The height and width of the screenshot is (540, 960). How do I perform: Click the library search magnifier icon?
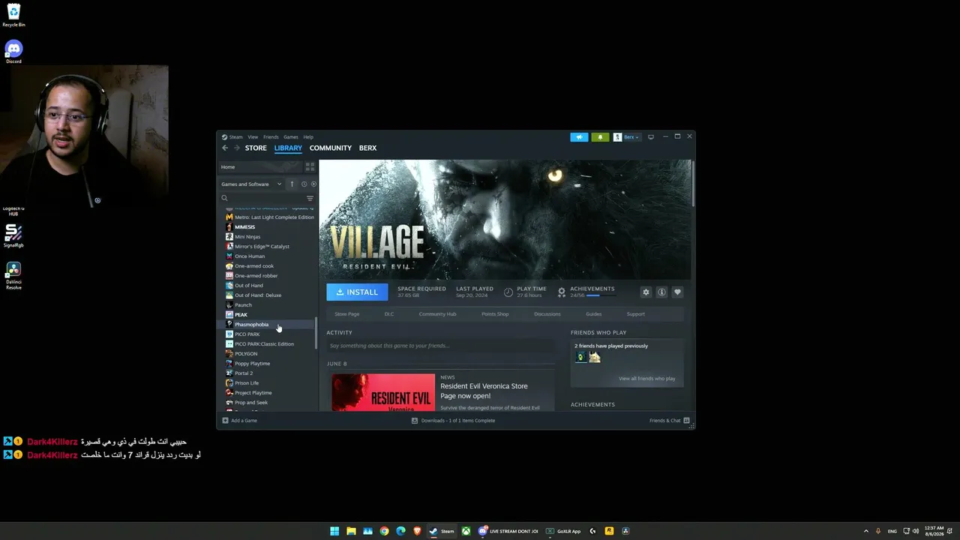[224, 198]
